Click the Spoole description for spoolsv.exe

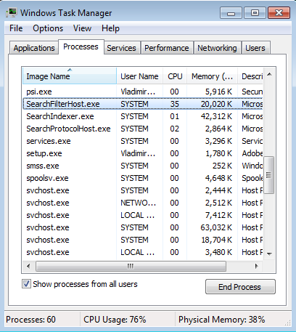(252, 178)
